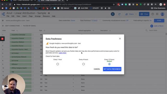
Task: Click the blue View button
Action: [x=144, y=14]
